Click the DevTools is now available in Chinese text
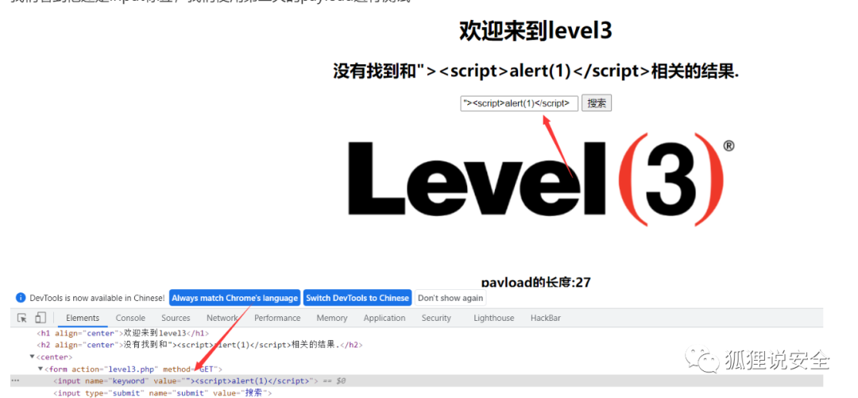 (97, 298)
